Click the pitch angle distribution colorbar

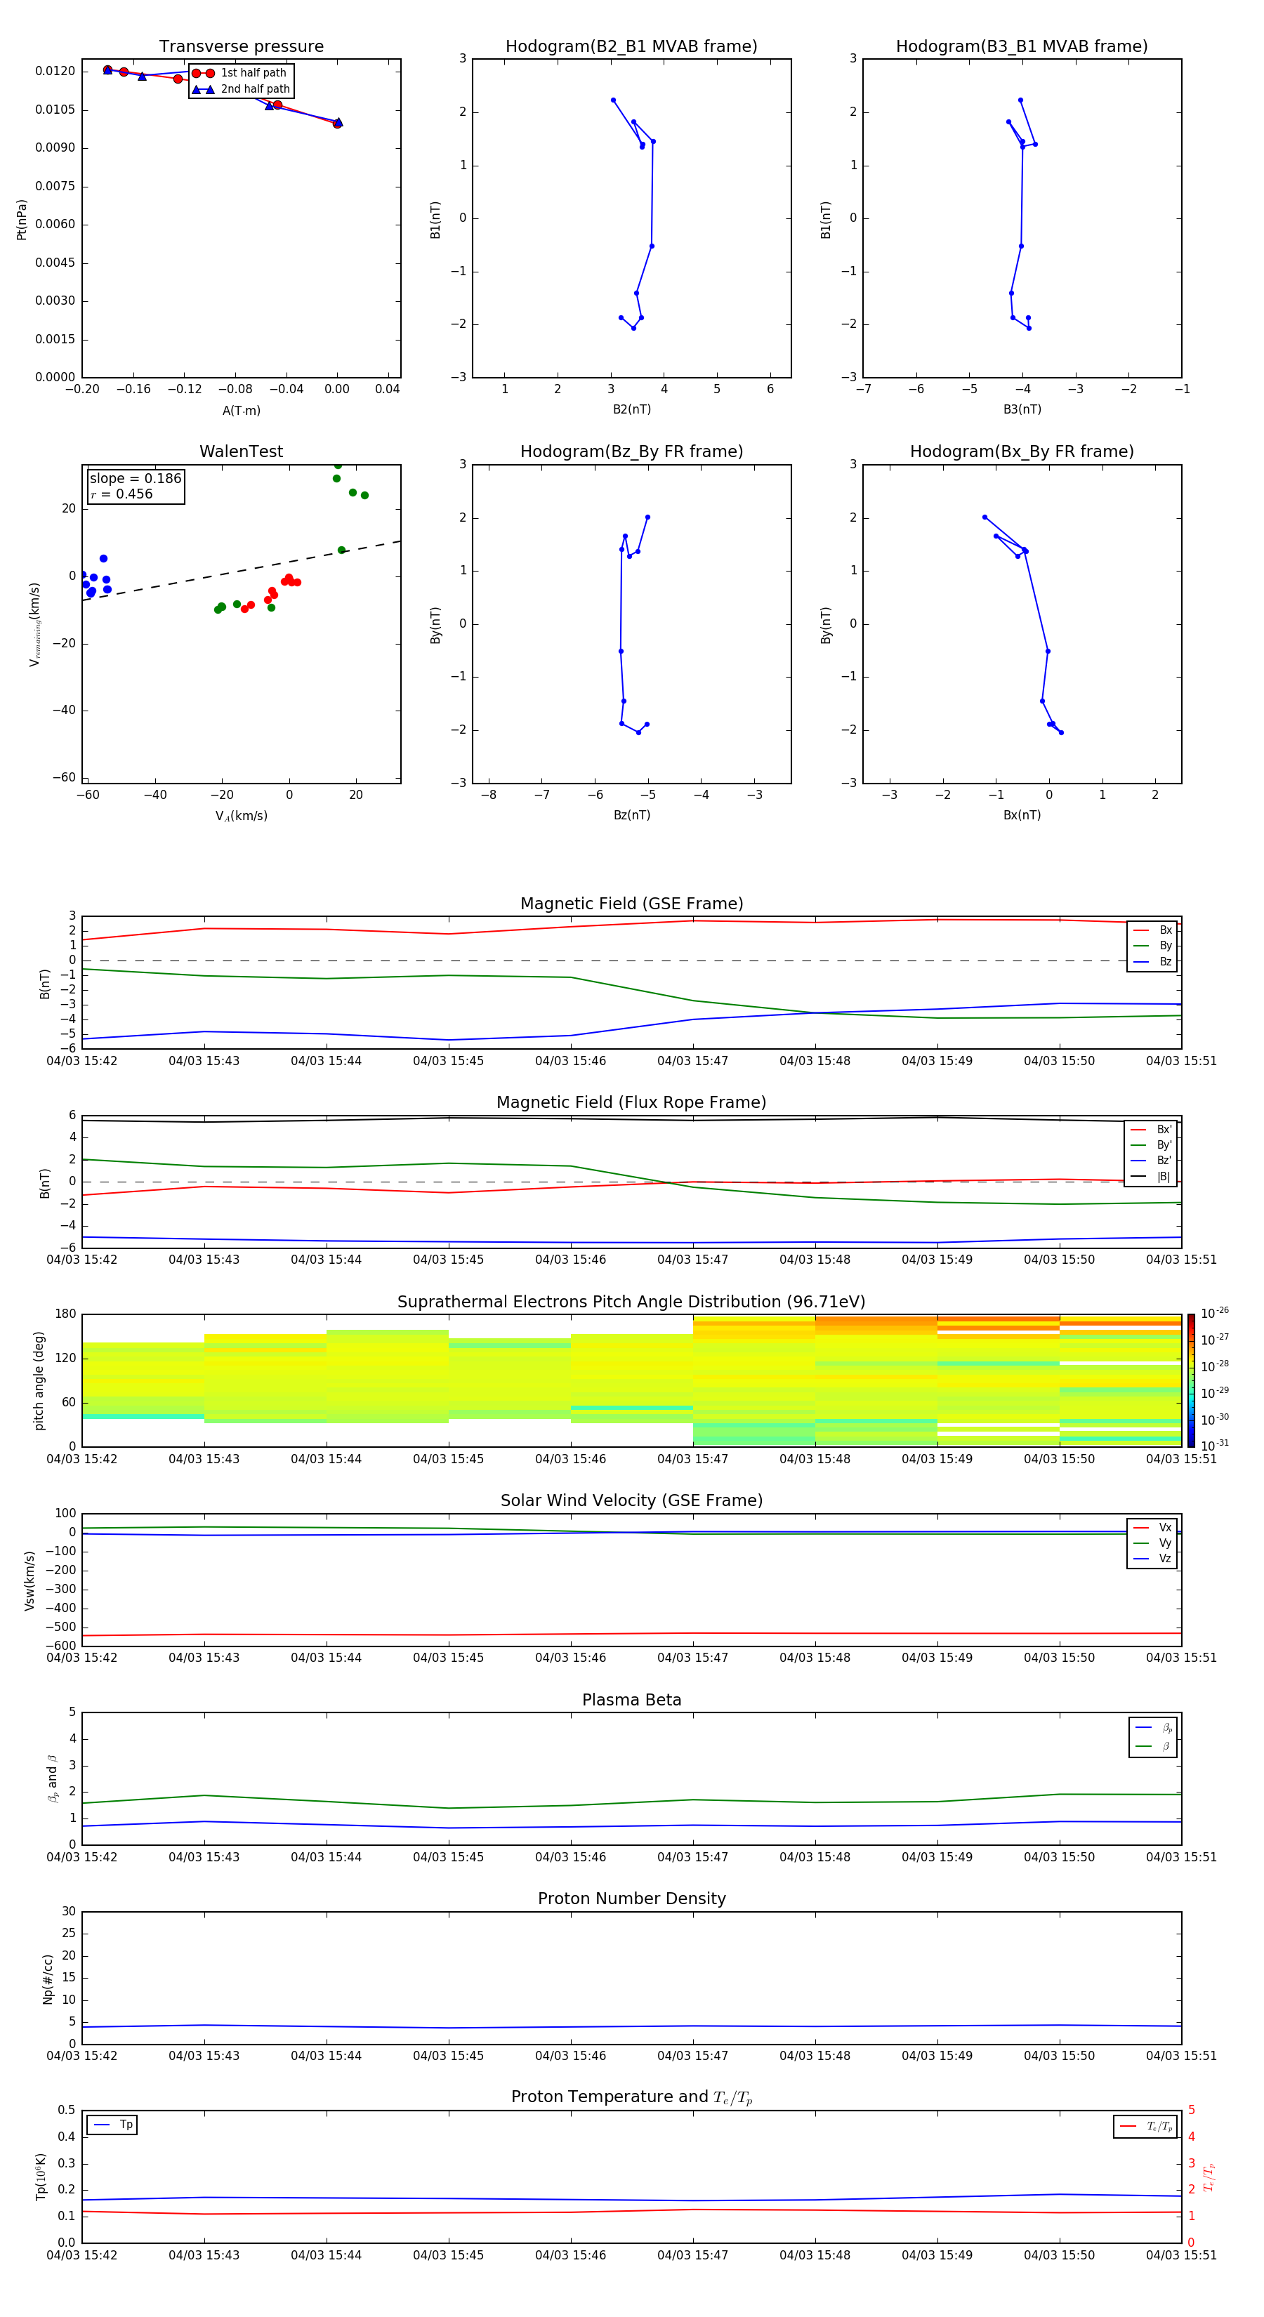[1190, 1380]
